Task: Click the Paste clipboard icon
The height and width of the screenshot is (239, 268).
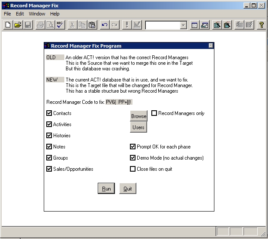Action: [92, 25]
